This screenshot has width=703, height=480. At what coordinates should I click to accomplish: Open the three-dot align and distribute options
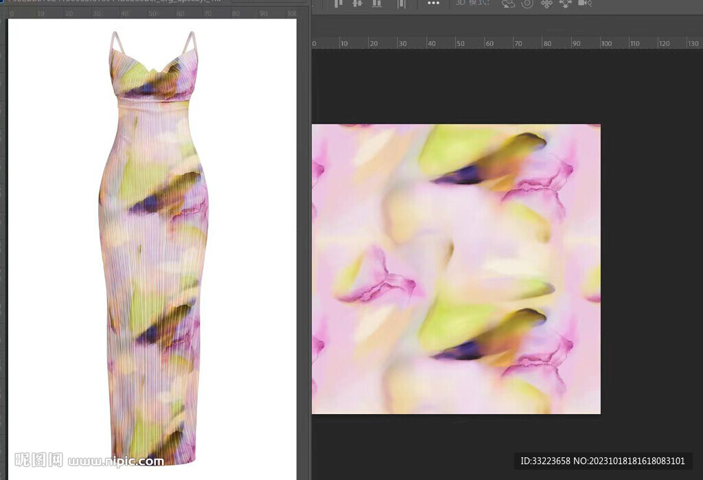coord(433,3)
